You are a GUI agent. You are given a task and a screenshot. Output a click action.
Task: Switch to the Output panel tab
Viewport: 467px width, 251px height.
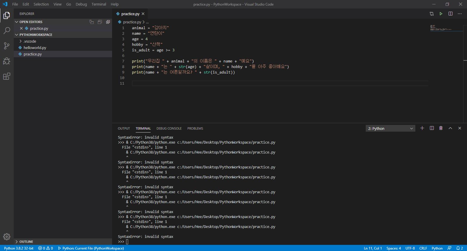[124, 128]
